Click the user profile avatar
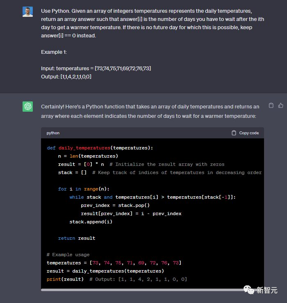Screen dimensions: 287x303 click(x=27, y=12)
